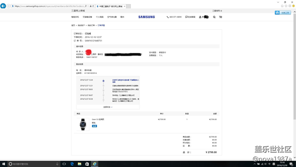The image size is (296, 167).
Task: Open the volume control tray icon
Action: (x=265, y=164)
